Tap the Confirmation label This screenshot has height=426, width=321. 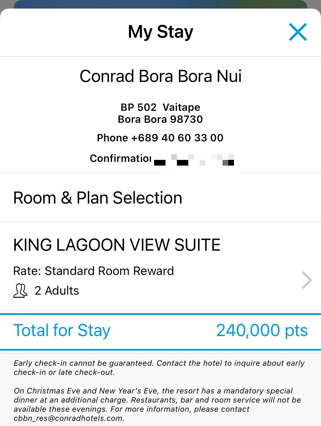[121, 158]
